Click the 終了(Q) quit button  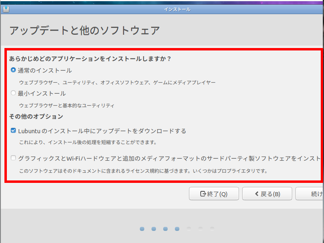point(214,194)
